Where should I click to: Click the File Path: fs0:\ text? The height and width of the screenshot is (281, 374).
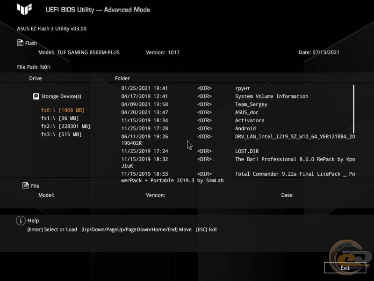pos(34,67)
